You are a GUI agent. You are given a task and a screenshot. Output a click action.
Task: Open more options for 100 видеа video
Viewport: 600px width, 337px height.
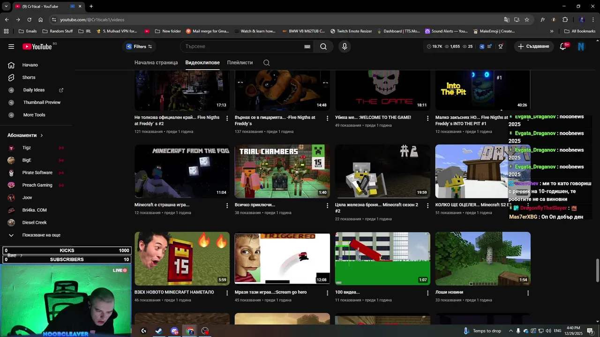[x=427, y=293]
